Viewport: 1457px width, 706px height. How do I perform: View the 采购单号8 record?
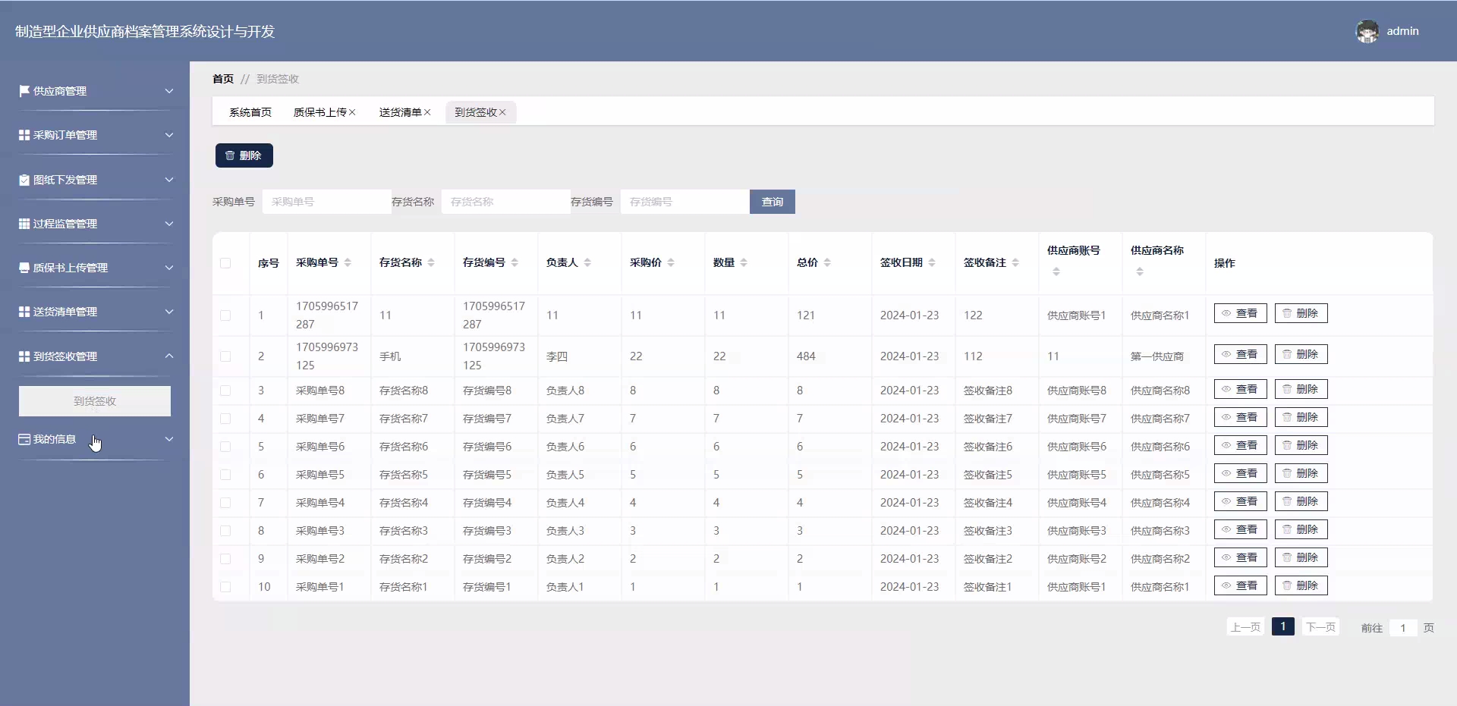tap(1241, 389)
